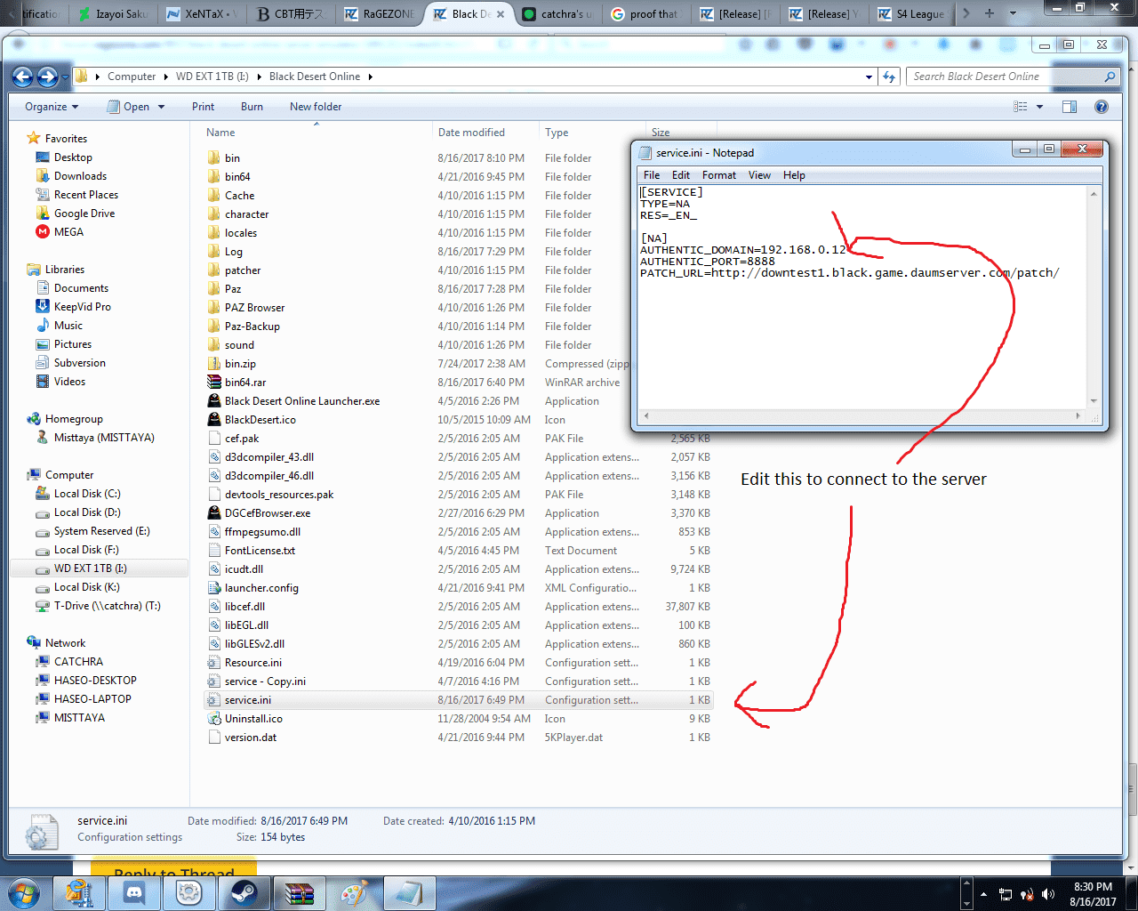Open Steam from the taskbar
The width and height of the screenshot is (1138, 911).
tap(244, 893)
